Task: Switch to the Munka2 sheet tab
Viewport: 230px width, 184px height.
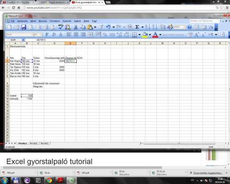Action: pyautogui.click(x=34, y=143)
